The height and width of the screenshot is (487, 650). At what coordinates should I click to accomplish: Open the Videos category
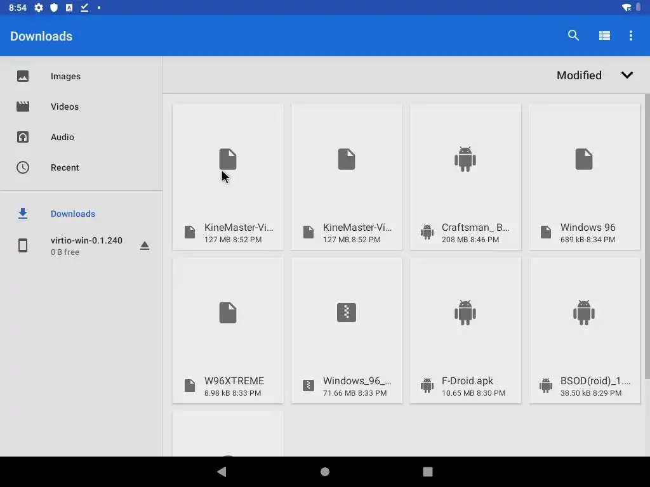click(81, 107)
